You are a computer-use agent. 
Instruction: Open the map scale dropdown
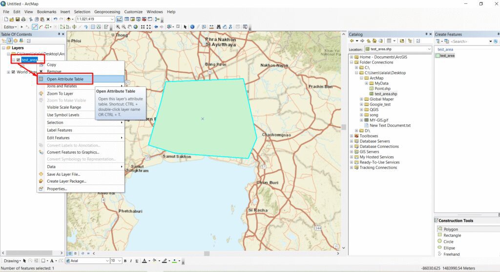coord(112,19)
